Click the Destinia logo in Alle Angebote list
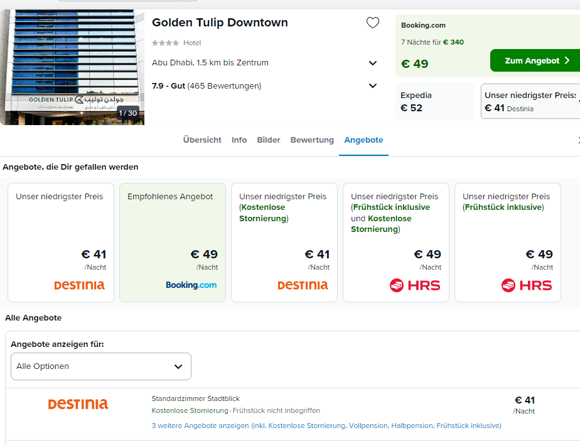 [x=78, y=404]
